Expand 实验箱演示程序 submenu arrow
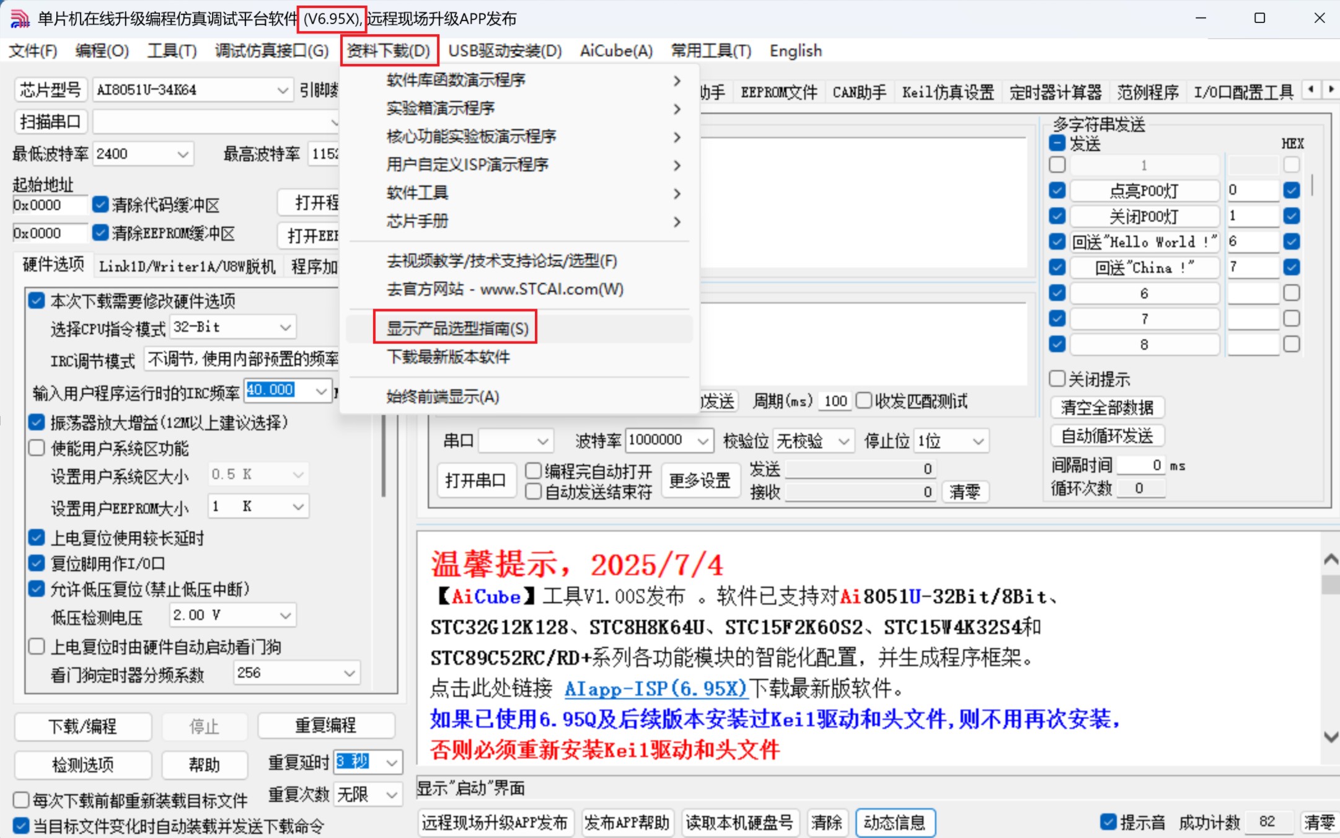1340x838 pixels. (677, 108)
